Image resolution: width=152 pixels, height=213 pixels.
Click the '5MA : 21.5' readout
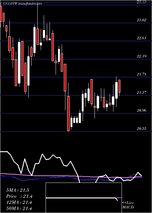18,190
